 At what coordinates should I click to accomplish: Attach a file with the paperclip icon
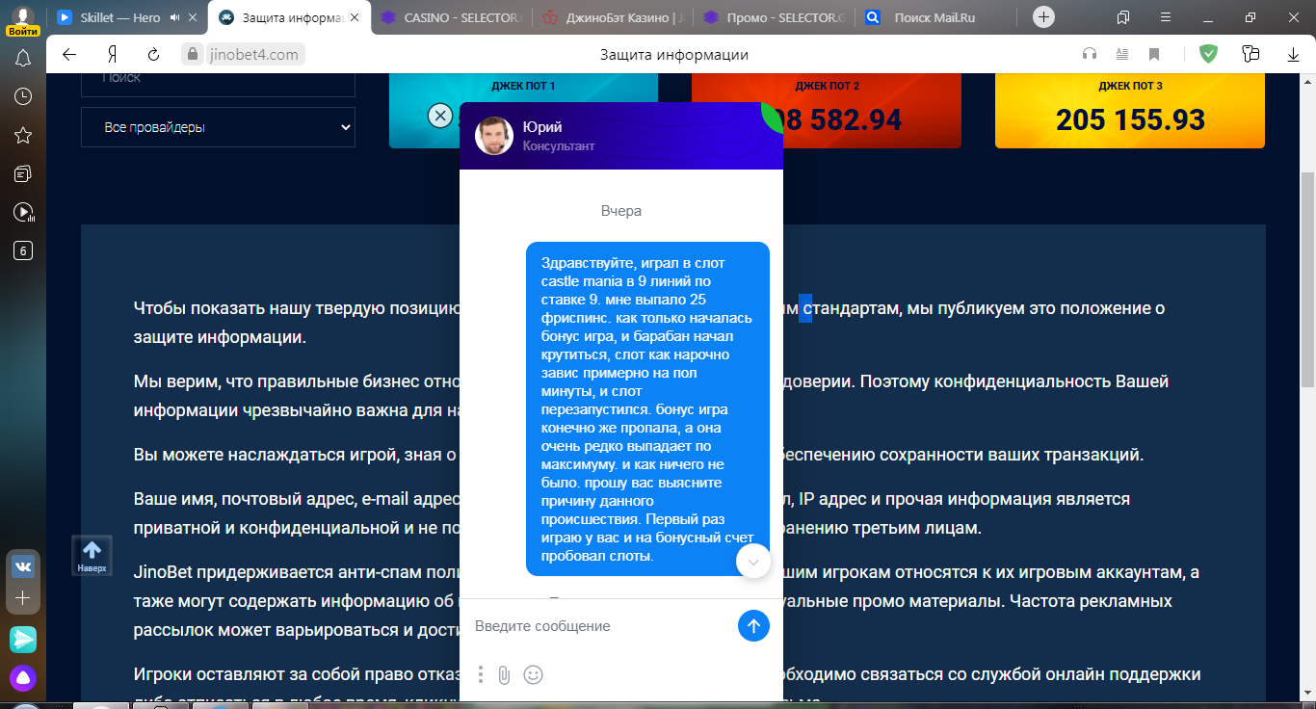pyautogui.click(x=504, y=675)
